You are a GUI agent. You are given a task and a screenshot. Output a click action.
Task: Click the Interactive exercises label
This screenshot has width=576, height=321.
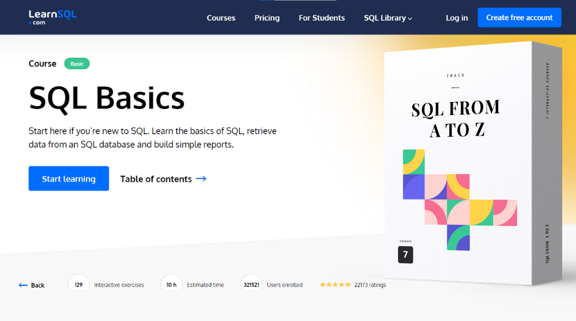point(119,285)
